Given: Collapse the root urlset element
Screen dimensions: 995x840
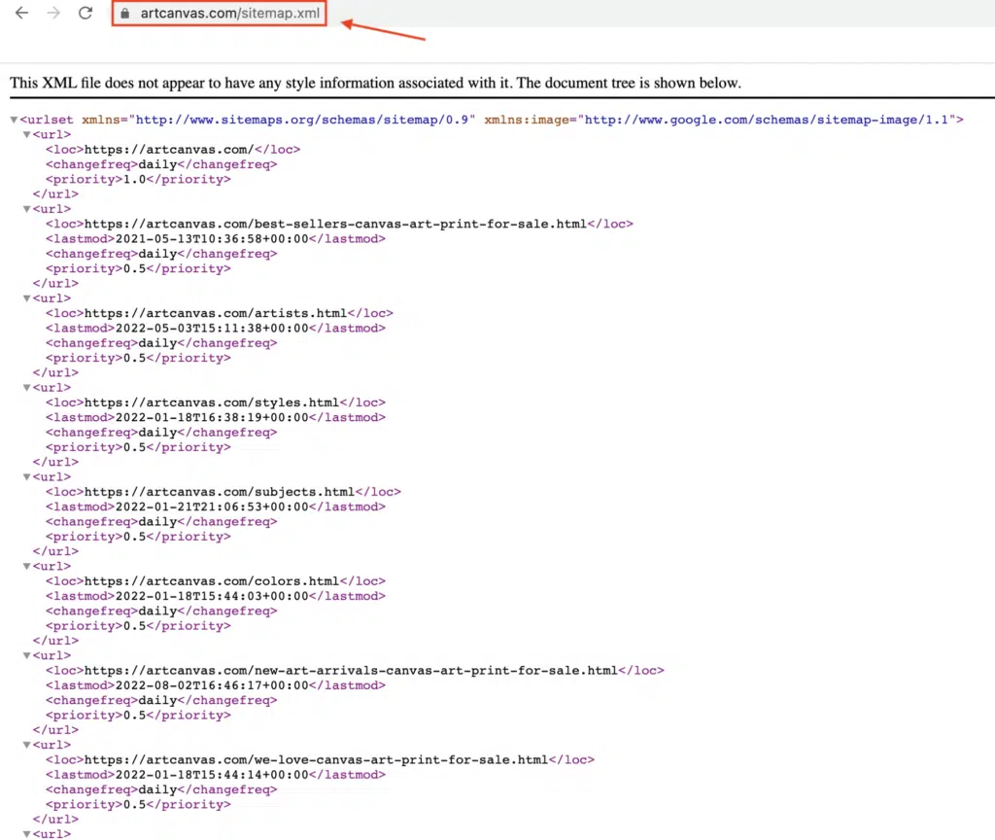Looking at the screenshot, I should [14, 120].
